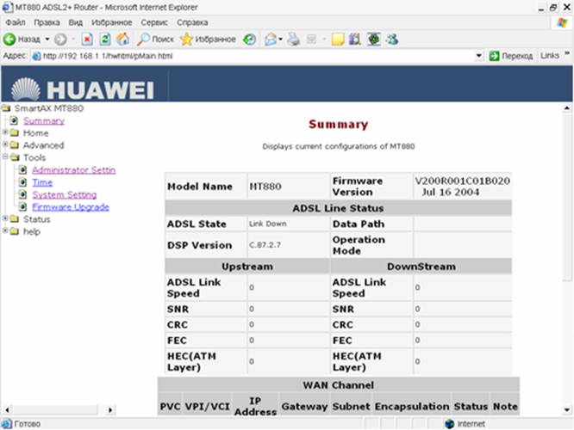This screenshot has height=430, width=574.
Task: Stop page loading with red X icon
Action: (x=87, y=39)
